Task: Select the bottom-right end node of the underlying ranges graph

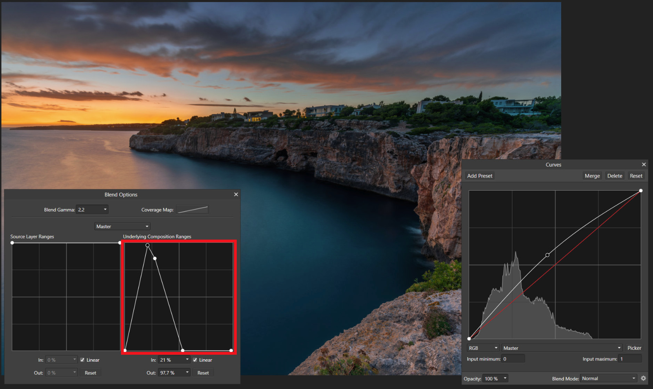Action: click(x=231, y=350)
